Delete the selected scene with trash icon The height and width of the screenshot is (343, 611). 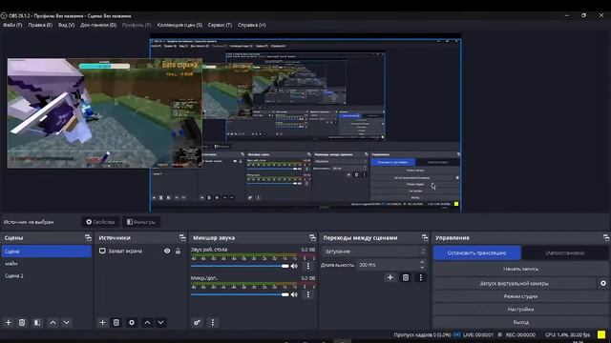tap(22, 322)
